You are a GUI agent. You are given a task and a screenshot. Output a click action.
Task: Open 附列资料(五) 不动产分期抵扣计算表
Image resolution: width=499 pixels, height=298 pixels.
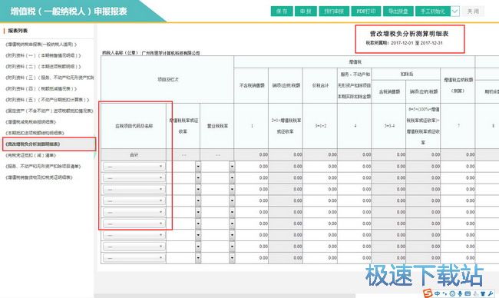tap(47, 100)
